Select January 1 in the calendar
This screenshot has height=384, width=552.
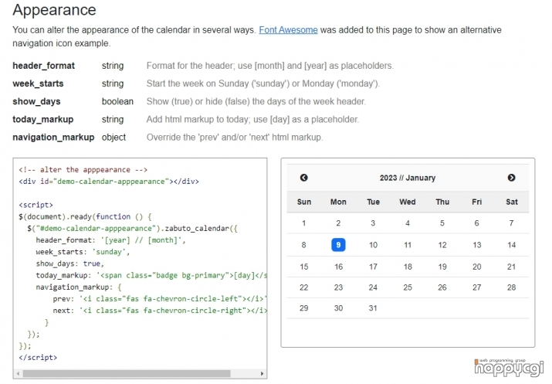304,223
